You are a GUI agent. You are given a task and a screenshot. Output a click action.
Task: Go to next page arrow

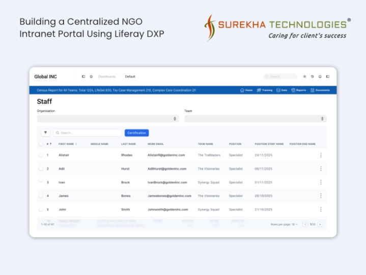(320, 225)
